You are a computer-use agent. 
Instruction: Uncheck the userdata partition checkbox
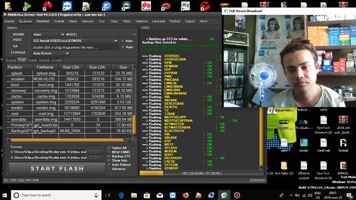(x=8, y=119)
